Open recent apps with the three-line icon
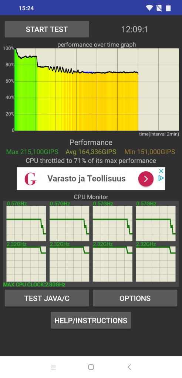This screenshot has width=182, height=378. coord(54,367)
